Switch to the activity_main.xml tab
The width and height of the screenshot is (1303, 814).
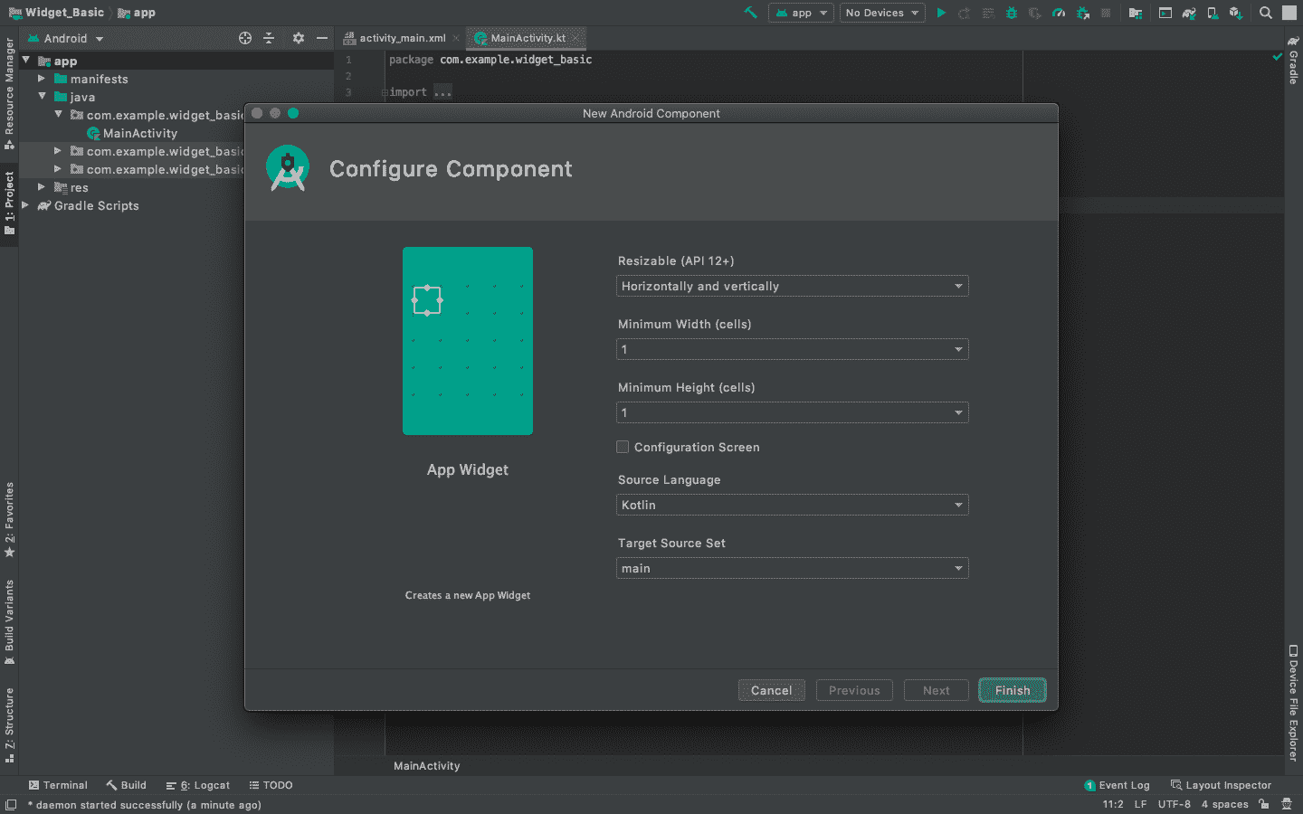click(401, 38)
